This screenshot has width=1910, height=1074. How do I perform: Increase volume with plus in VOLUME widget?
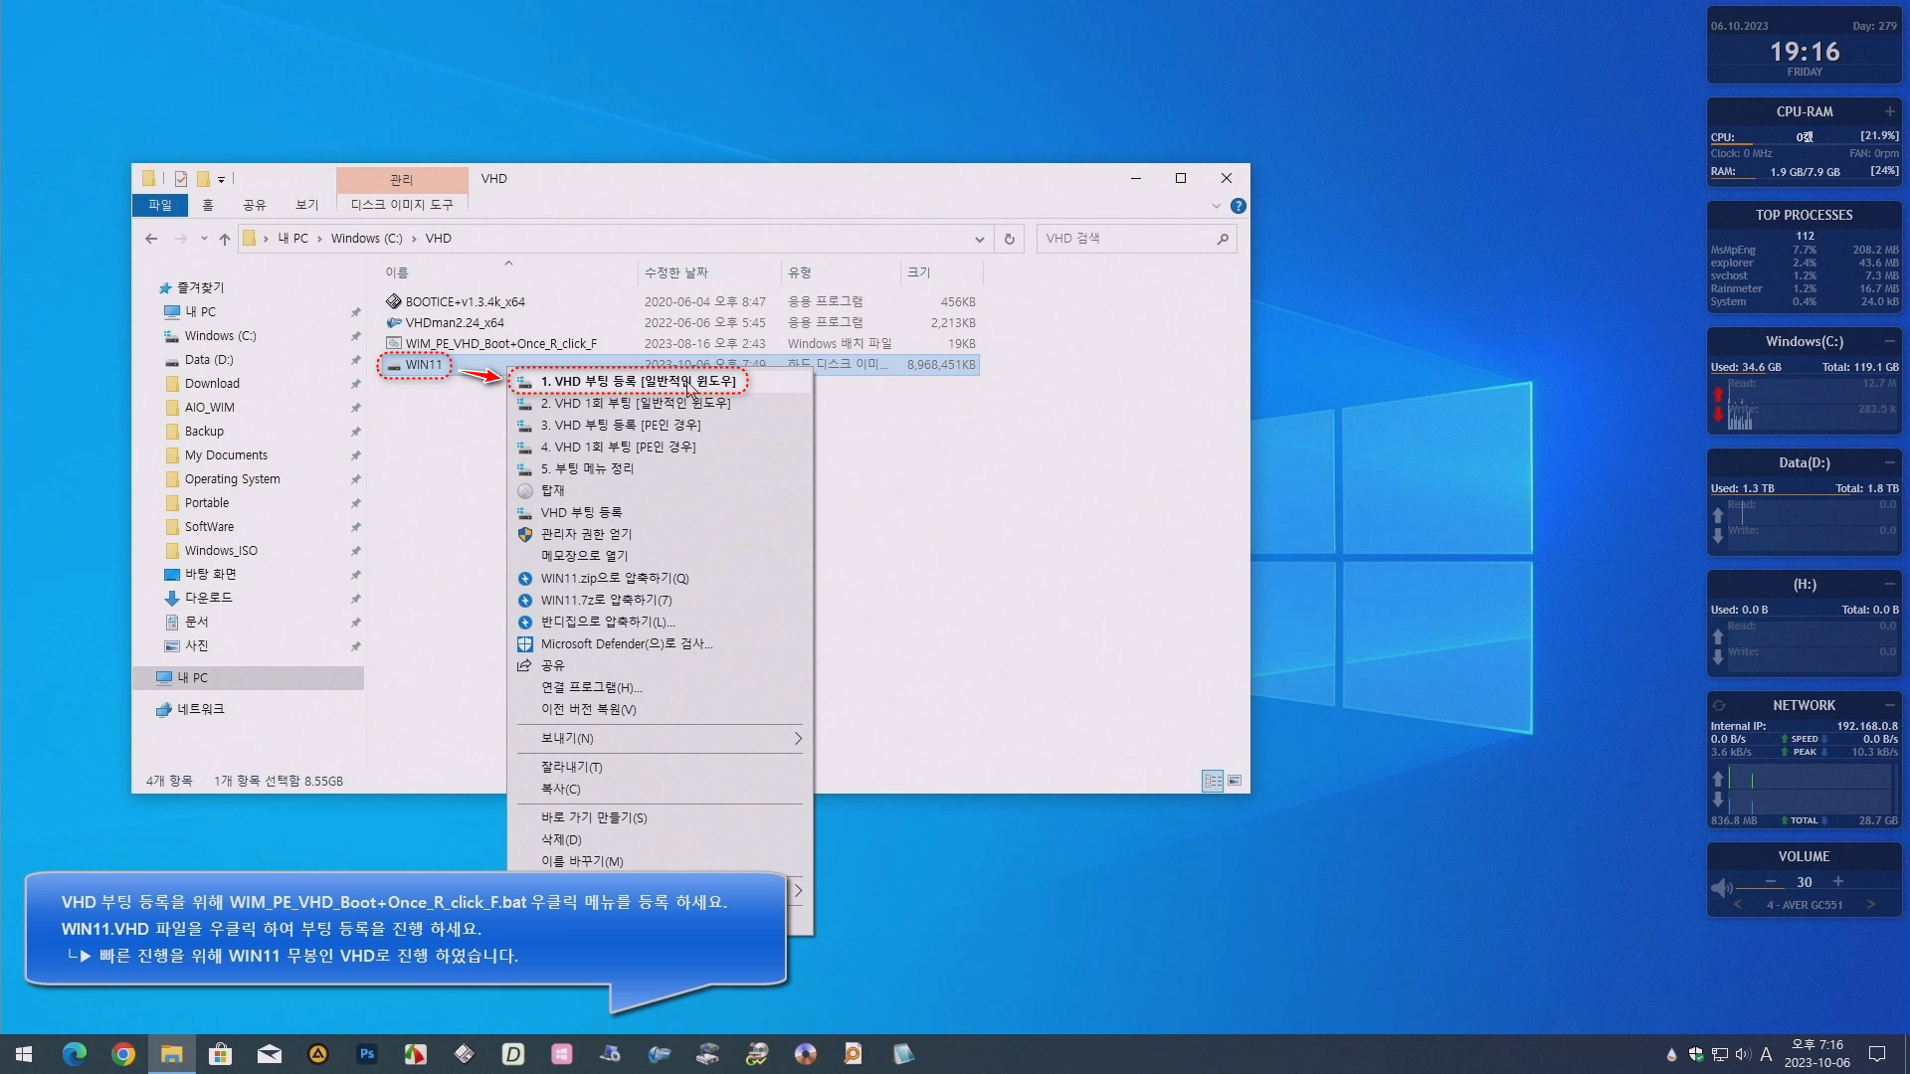point(1838,881)
